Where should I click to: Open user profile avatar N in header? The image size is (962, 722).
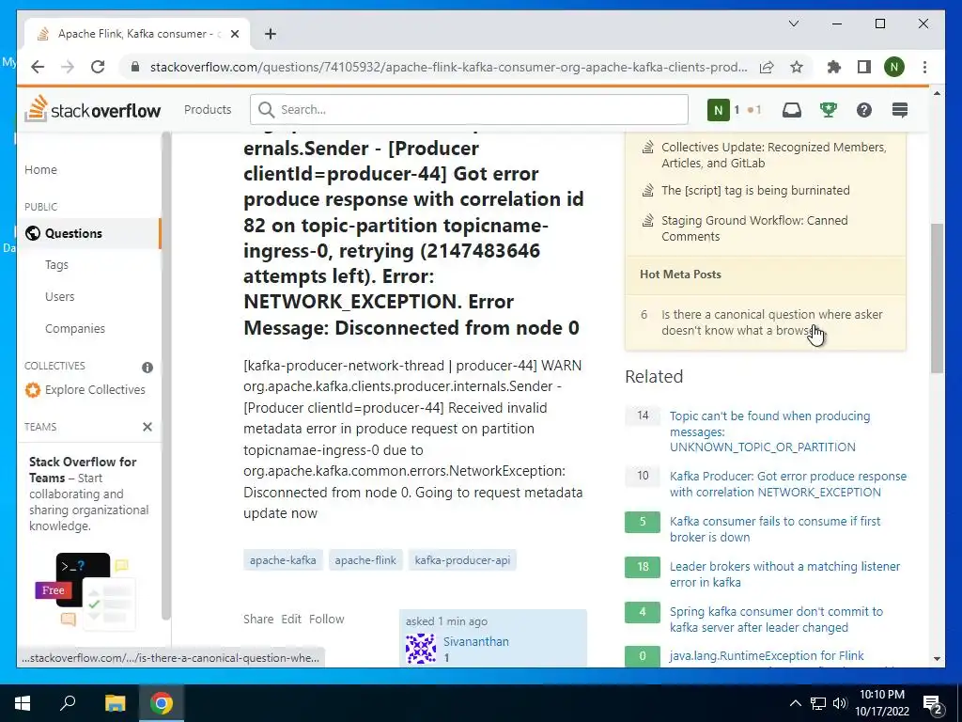[718, 110]
